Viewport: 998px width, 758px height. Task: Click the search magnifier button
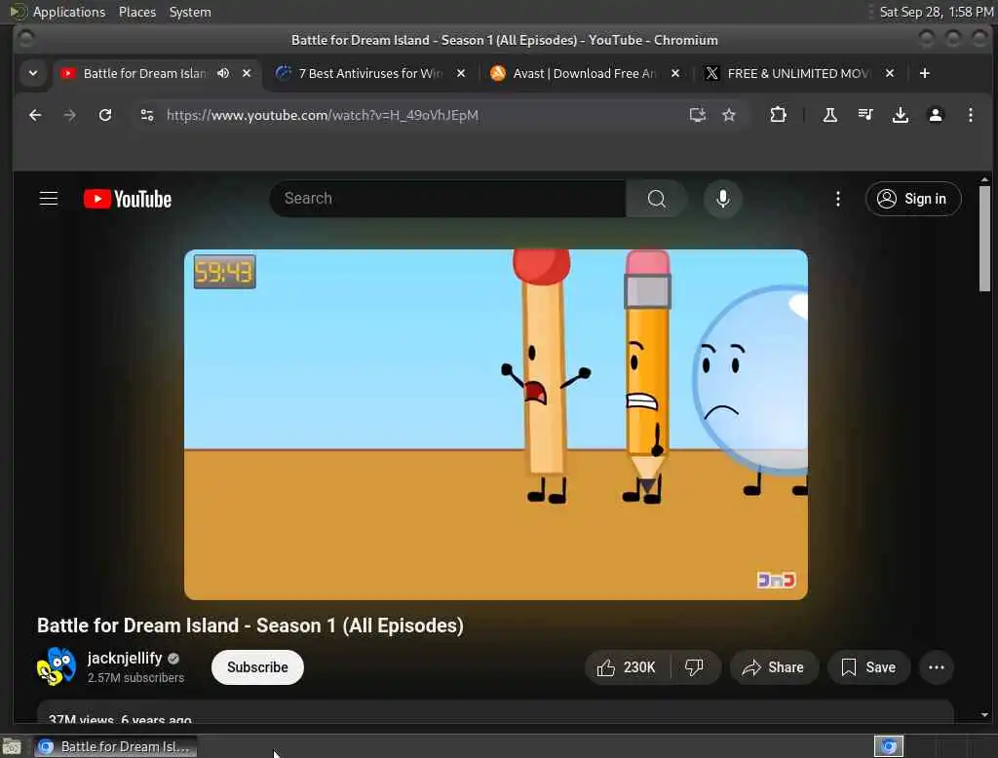[656, 199]
